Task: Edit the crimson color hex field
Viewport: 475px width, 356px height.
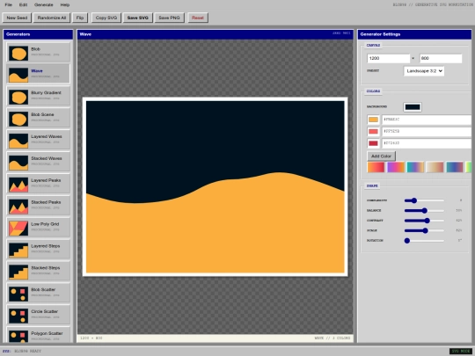Action: pos(427,143)
